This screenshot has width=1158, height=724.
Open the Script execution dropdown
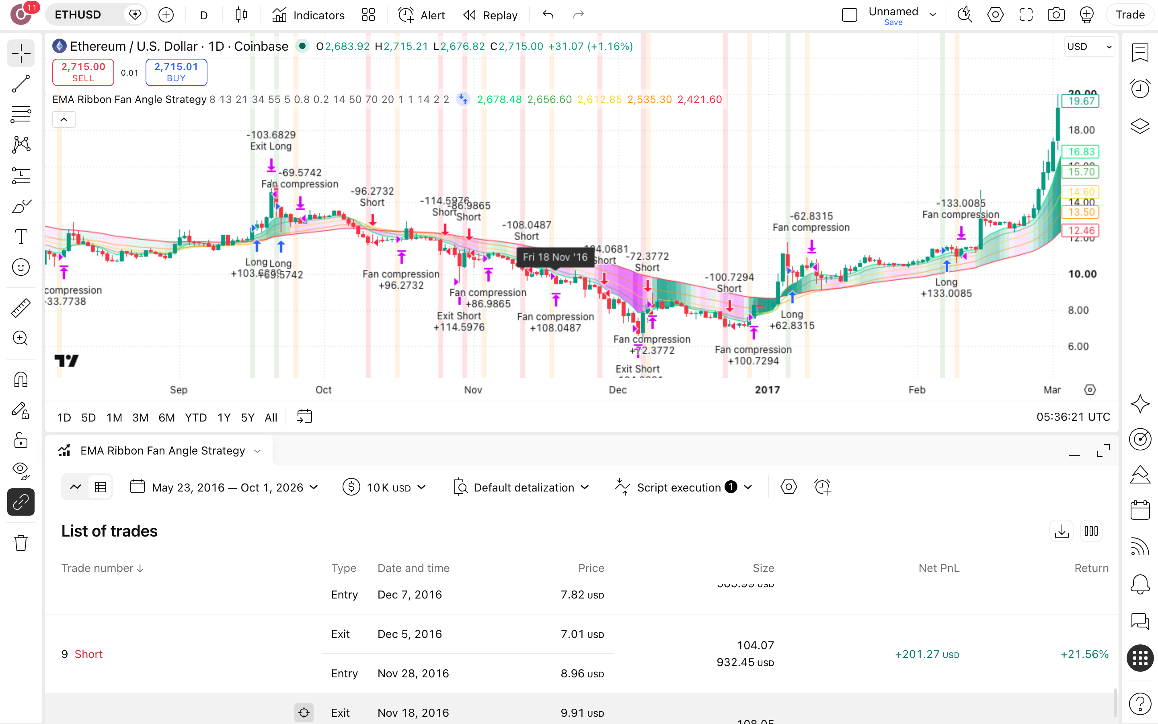pyautogui.click(x=684, y=487)
